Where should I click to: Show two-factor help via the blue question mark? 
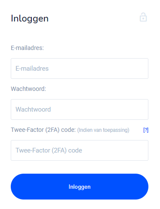coord(146,130)
